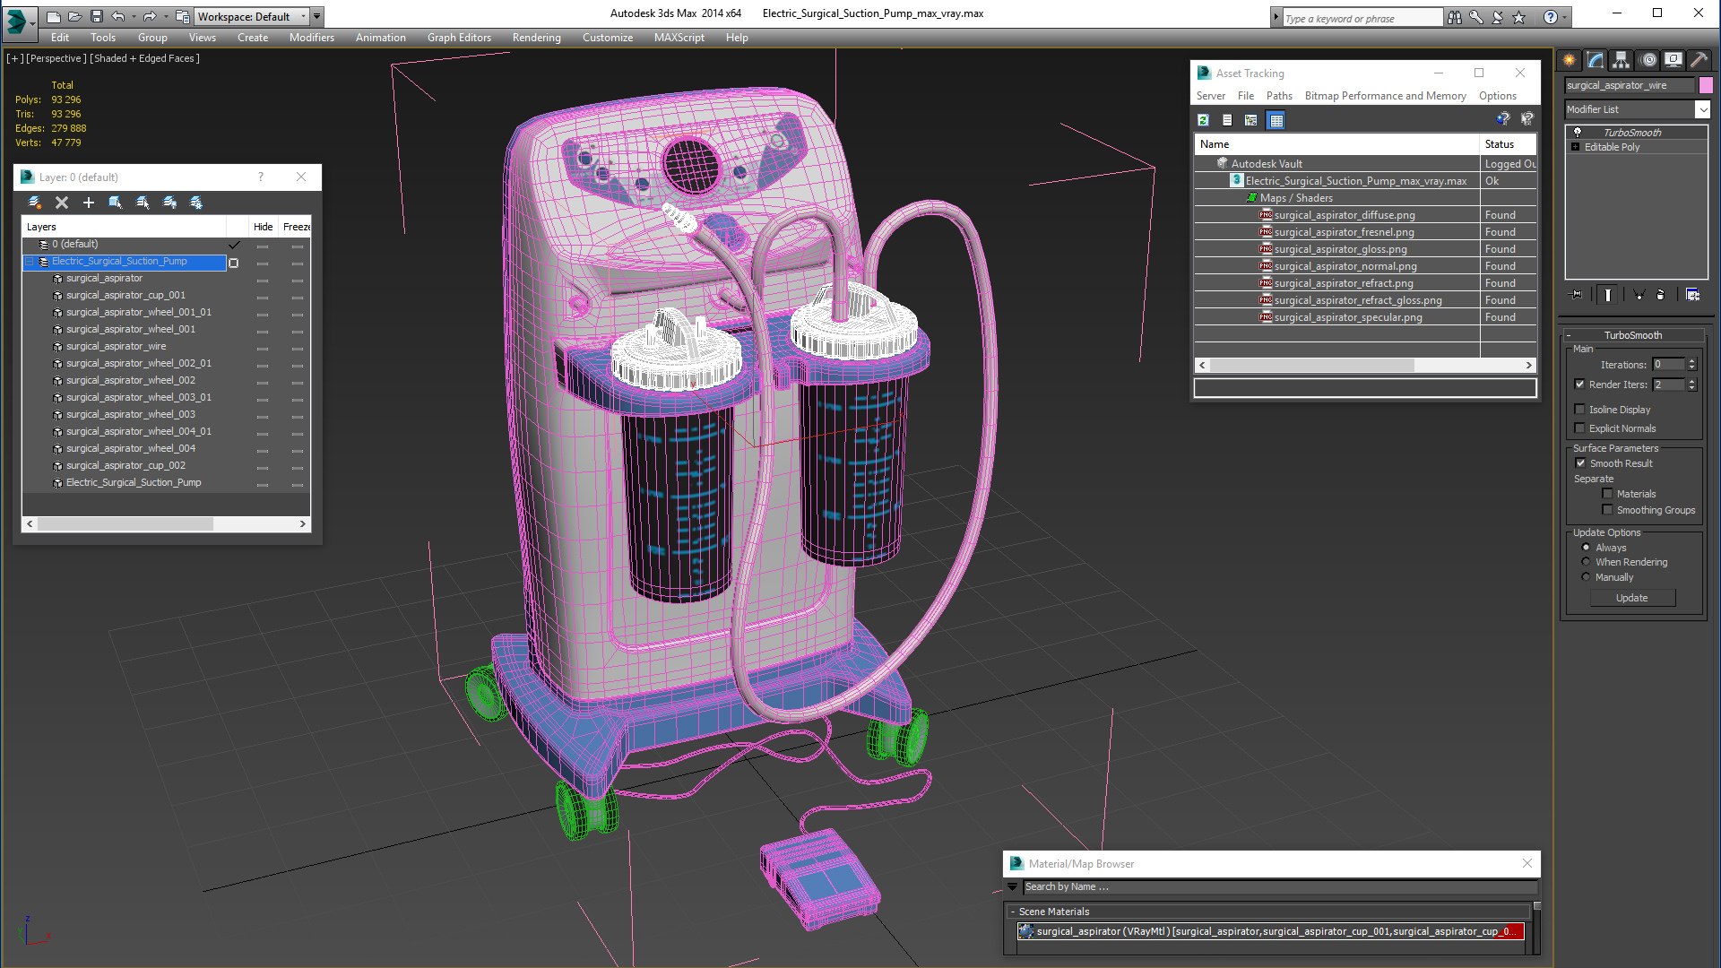1721x968 pixels.
Task: Click Pin Stack icon below modifier stack
Action: (x=1577, y=294)
